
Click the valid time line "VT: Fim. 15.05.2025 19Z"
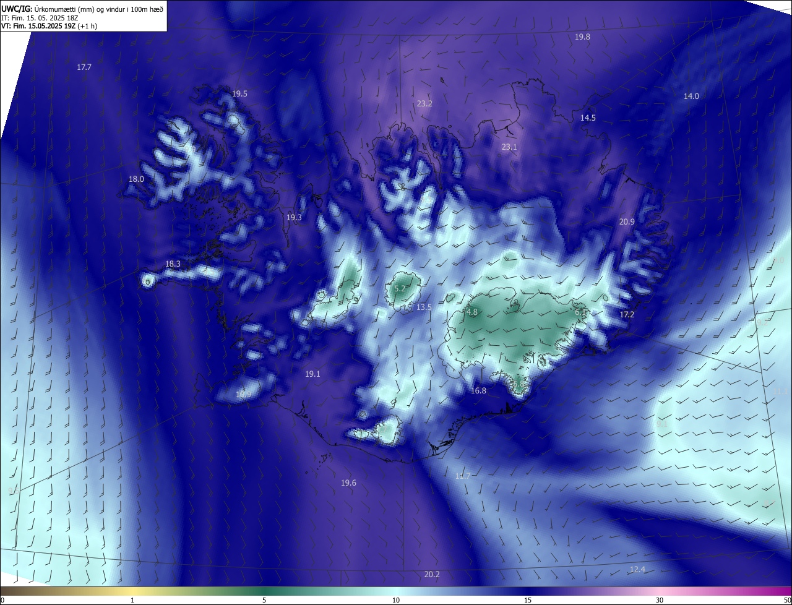[x=38, y=26]
